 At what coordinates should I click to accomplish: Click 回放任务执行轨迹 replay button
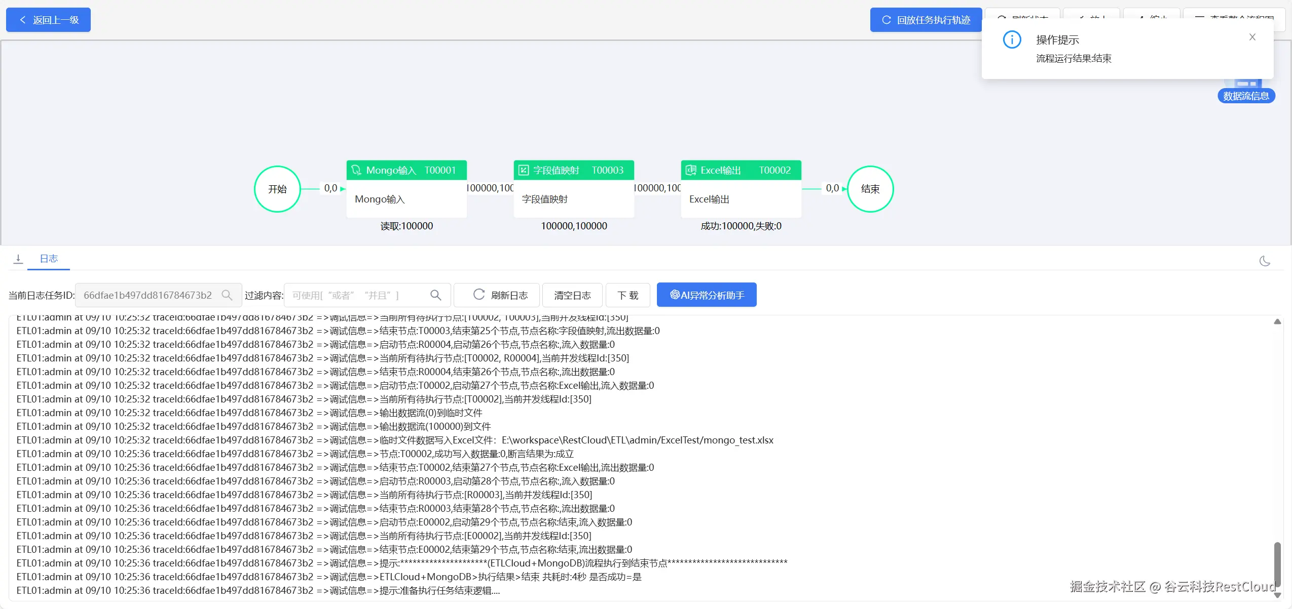[926, 20]
